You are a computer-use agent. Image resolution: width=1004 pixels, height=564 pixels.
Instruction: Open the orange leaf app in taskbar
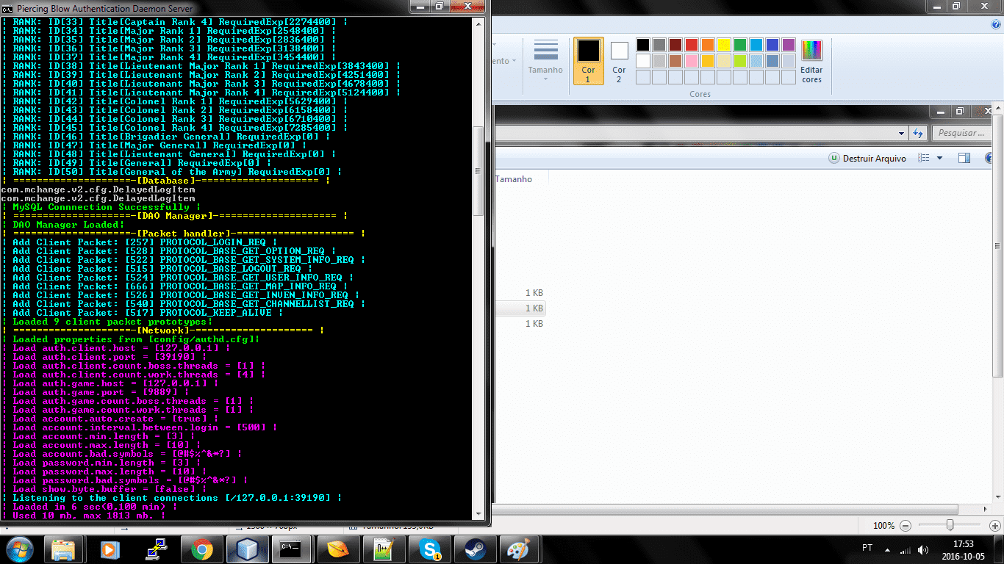(x=338, y=549)
